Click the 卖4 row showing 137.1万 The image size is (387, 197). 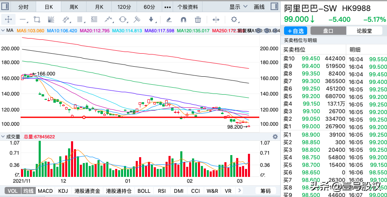(x=314, y=104)
